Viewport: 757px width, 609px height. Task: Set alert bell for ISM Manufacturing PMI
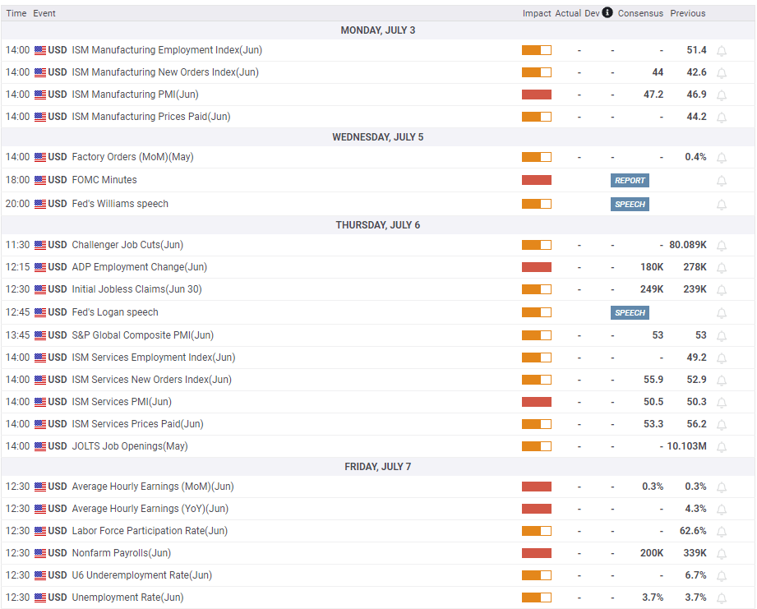(722, 95)
